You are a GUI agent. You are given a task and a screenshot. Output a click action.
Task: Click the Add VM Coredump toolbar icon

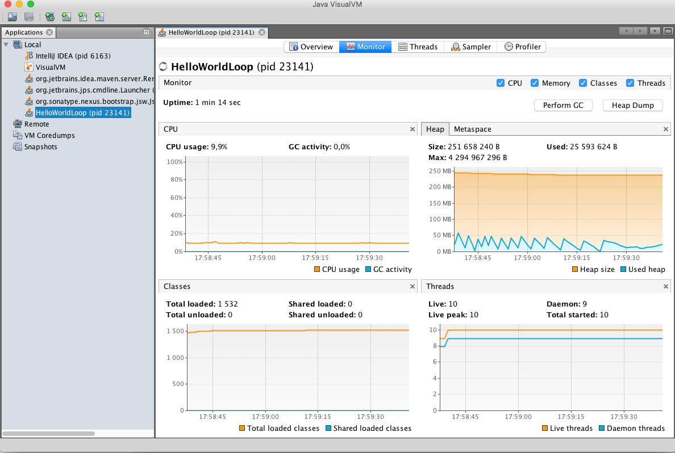(82, 17)
